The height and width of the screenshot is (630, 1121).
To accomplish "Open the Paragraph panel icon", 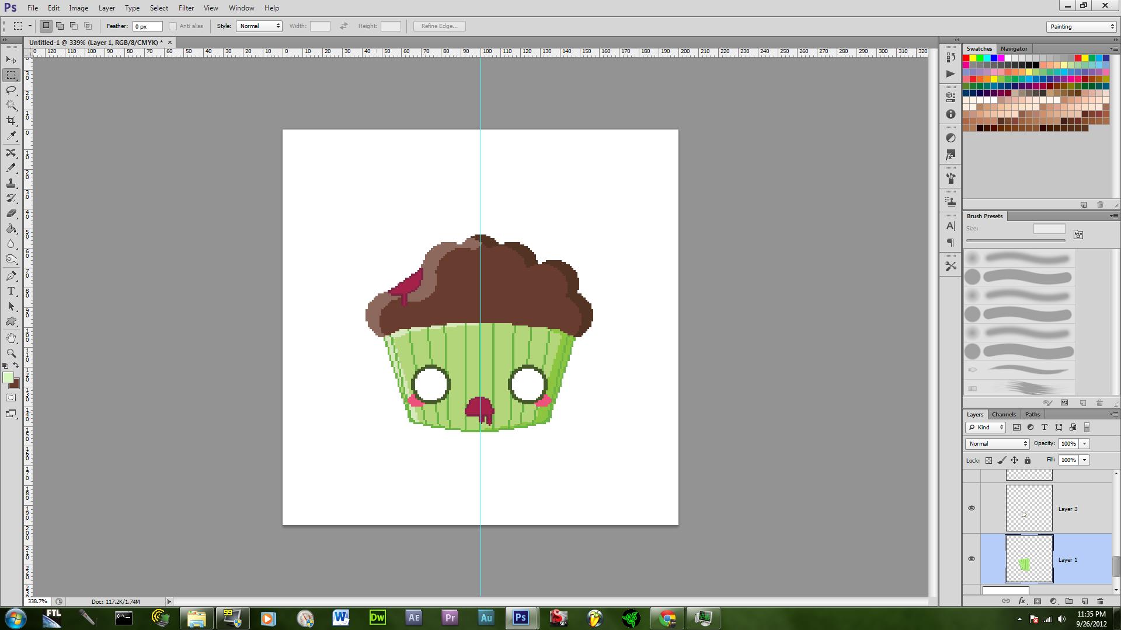I will (x=951, y=243).
